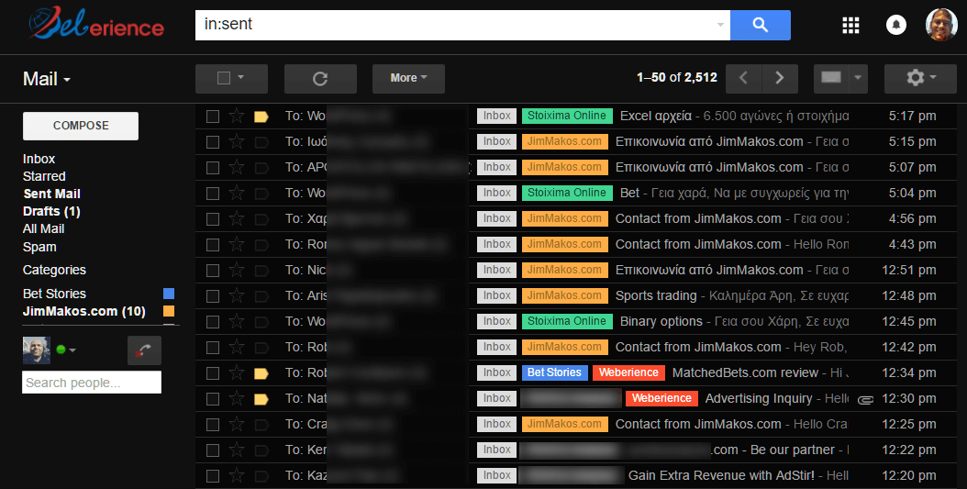Star the Gain Extra Revenue email

click(237, 476)
